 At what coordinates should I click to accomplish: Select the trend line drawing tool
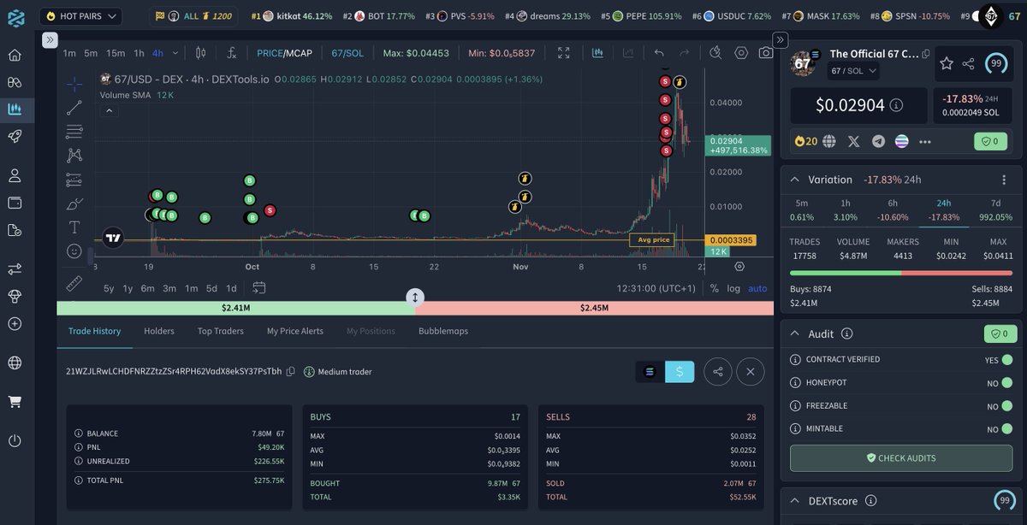pyautogui.click(x=74, y=108)
